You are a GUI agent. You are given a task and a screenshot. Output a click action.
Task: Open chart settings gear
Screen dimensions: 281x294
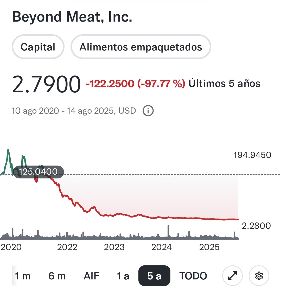pos(259,276)
